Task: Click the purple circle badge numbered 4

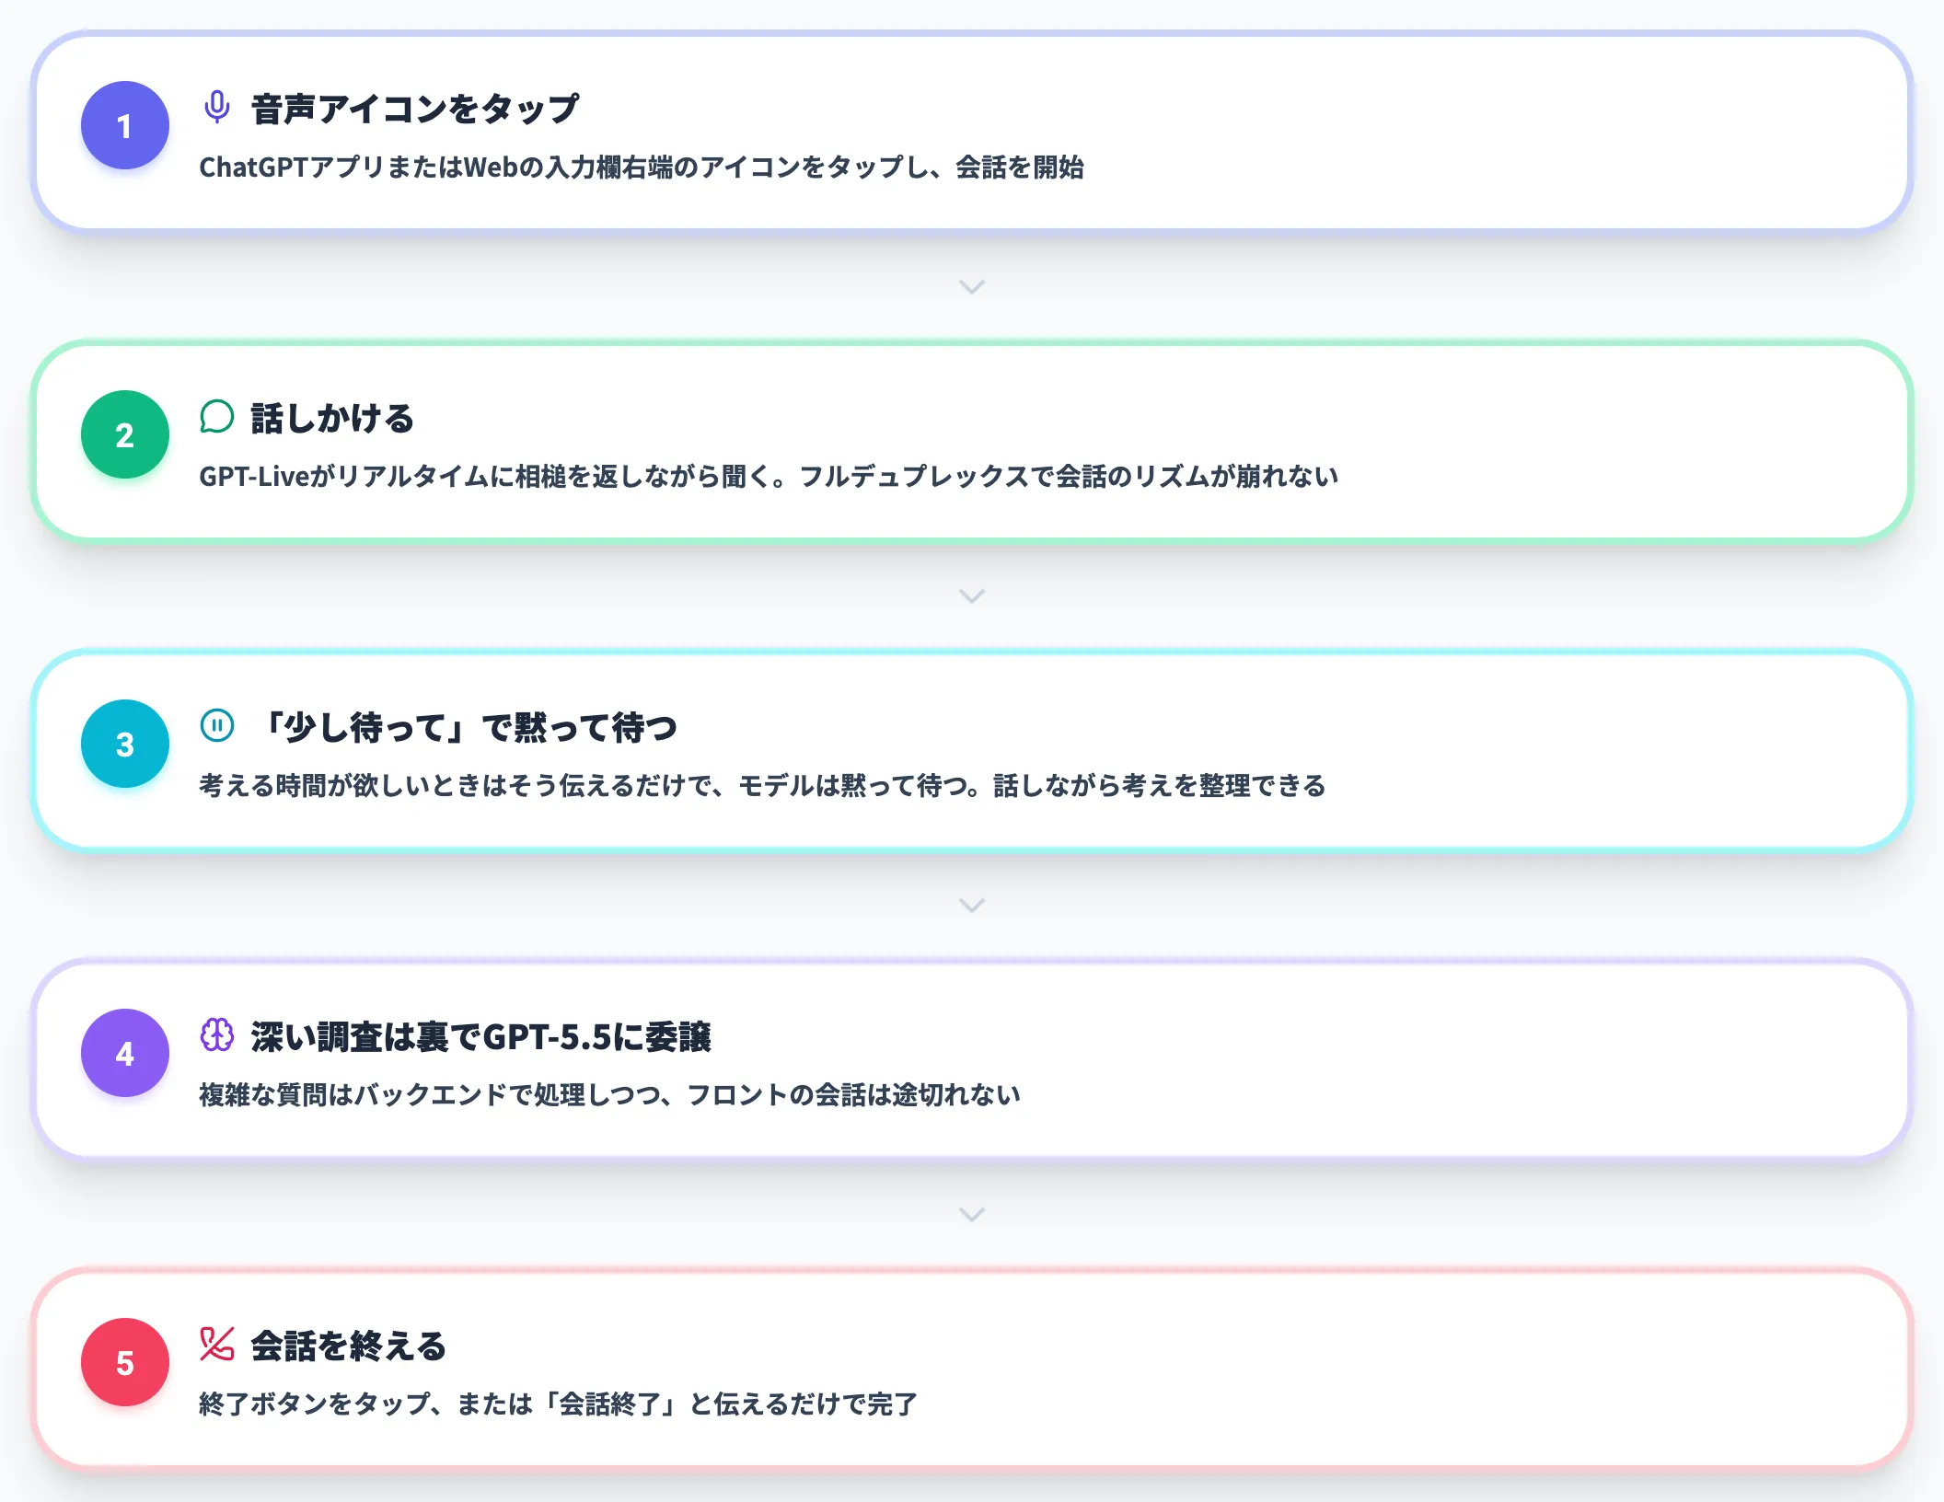Action: coord(125,1053)
